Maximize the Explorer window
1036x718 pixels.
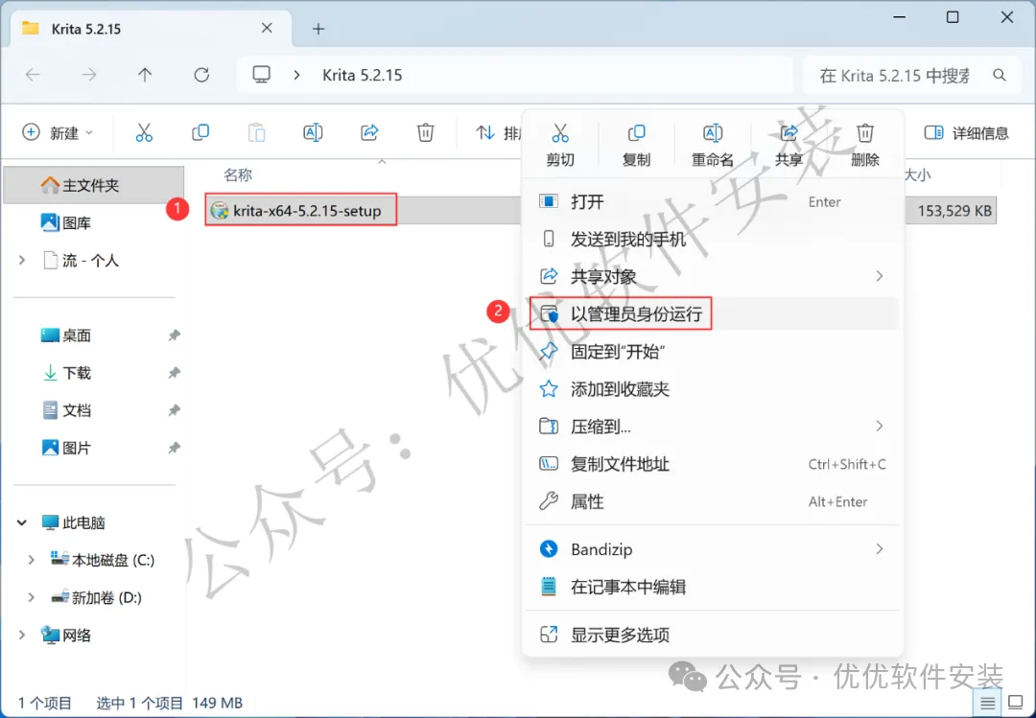point(953,17)
